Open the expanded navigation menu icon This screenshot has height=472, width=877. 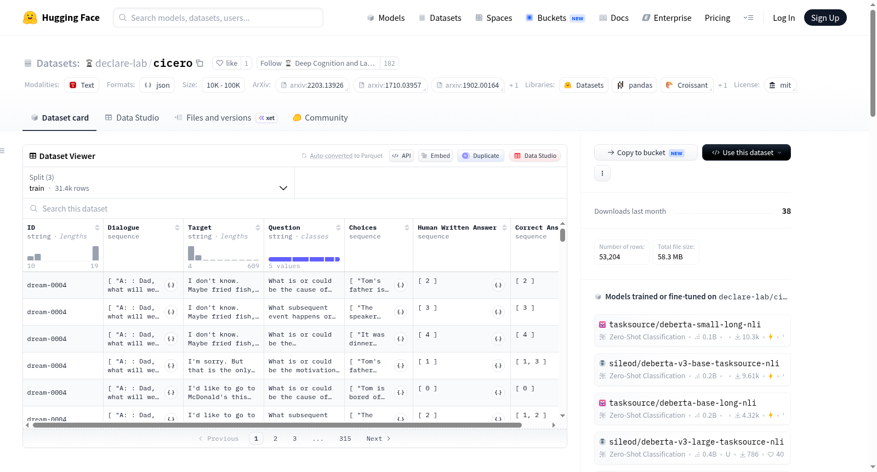(748, 18)
